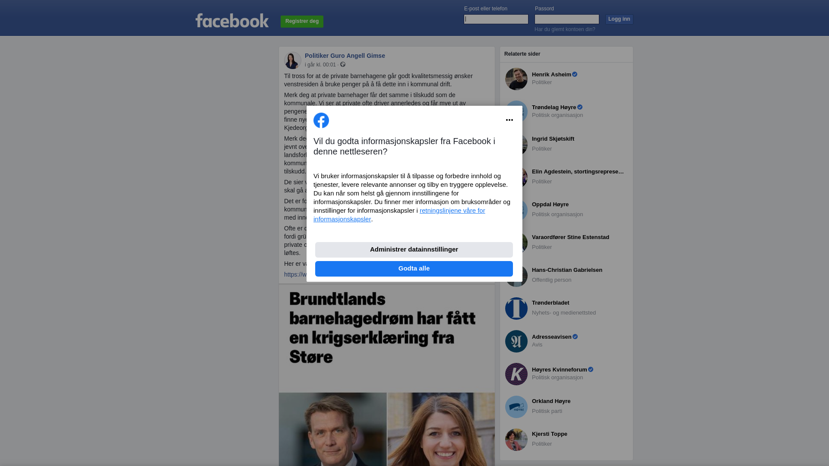The width and height of the screenshot is (829, 466).
Task: Click the public globe icon on post
Action: [343, 64]
